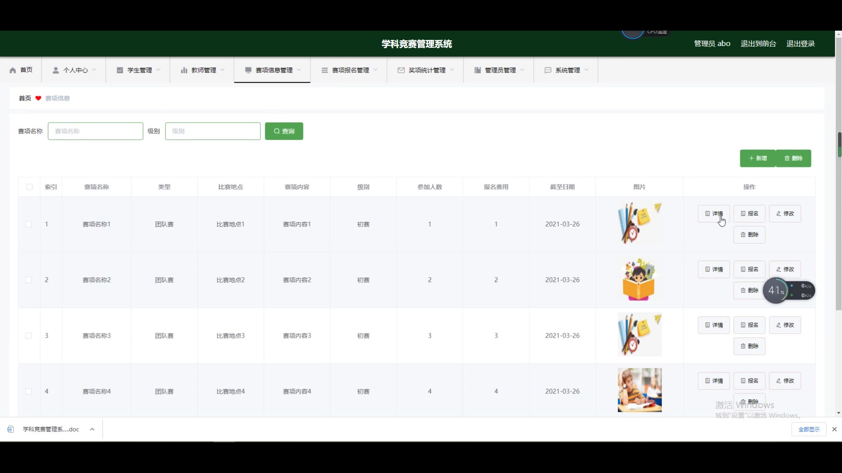Expand the 管理员管理 dropdown chevron

pyautogui.click(x=522, y=70)
